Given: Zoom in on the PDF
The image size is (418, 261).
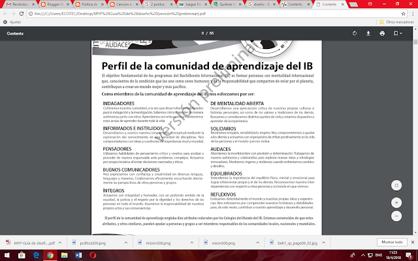Looking at the screenshot, I should [396, 203].
